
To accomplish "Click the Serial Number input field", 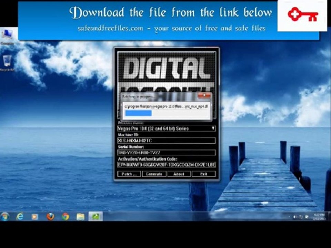I will coord(166,153).
